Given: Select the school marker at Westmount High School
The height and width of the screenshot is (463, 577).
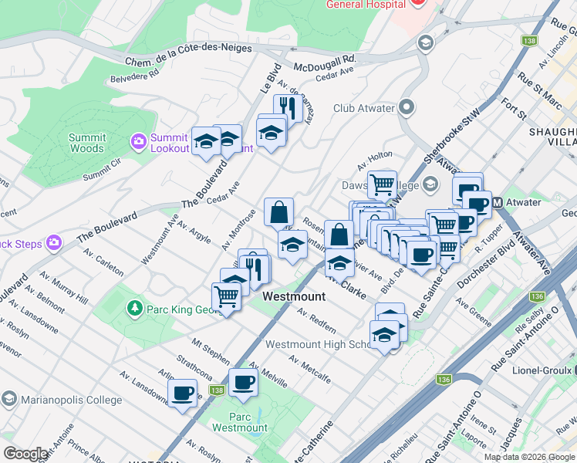Looking at the screenshot, I should click(x=384, y=335).
